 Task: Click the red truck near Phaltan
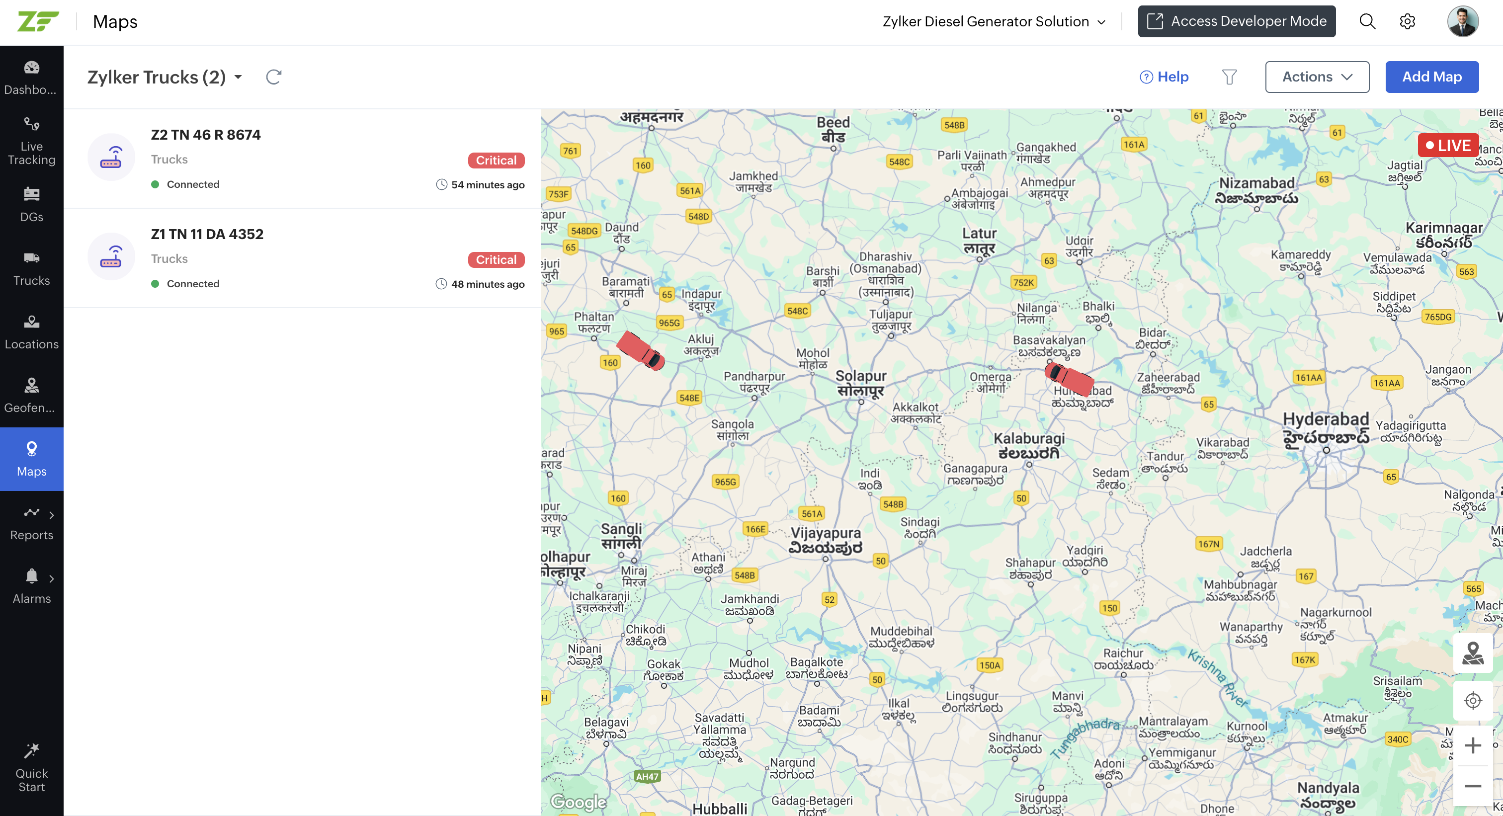(641, 350)
